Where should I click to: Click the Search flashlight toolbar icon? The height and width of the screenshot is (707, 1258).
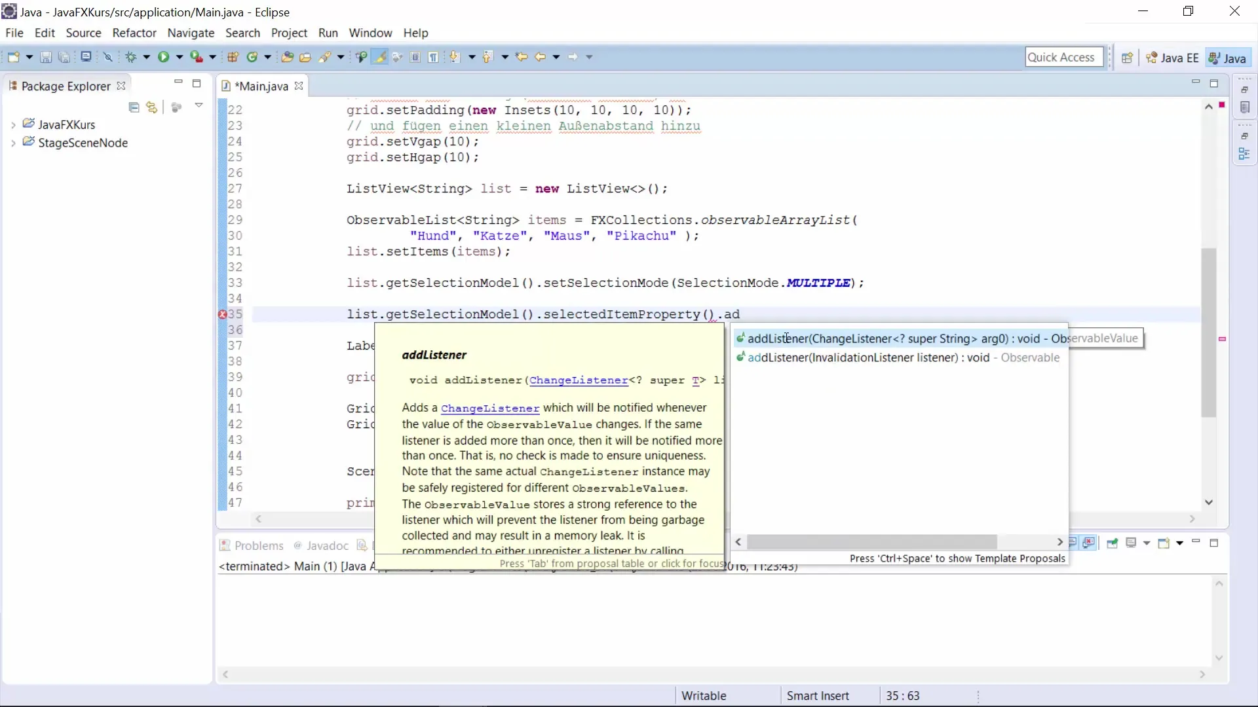(x=324, y=57)
